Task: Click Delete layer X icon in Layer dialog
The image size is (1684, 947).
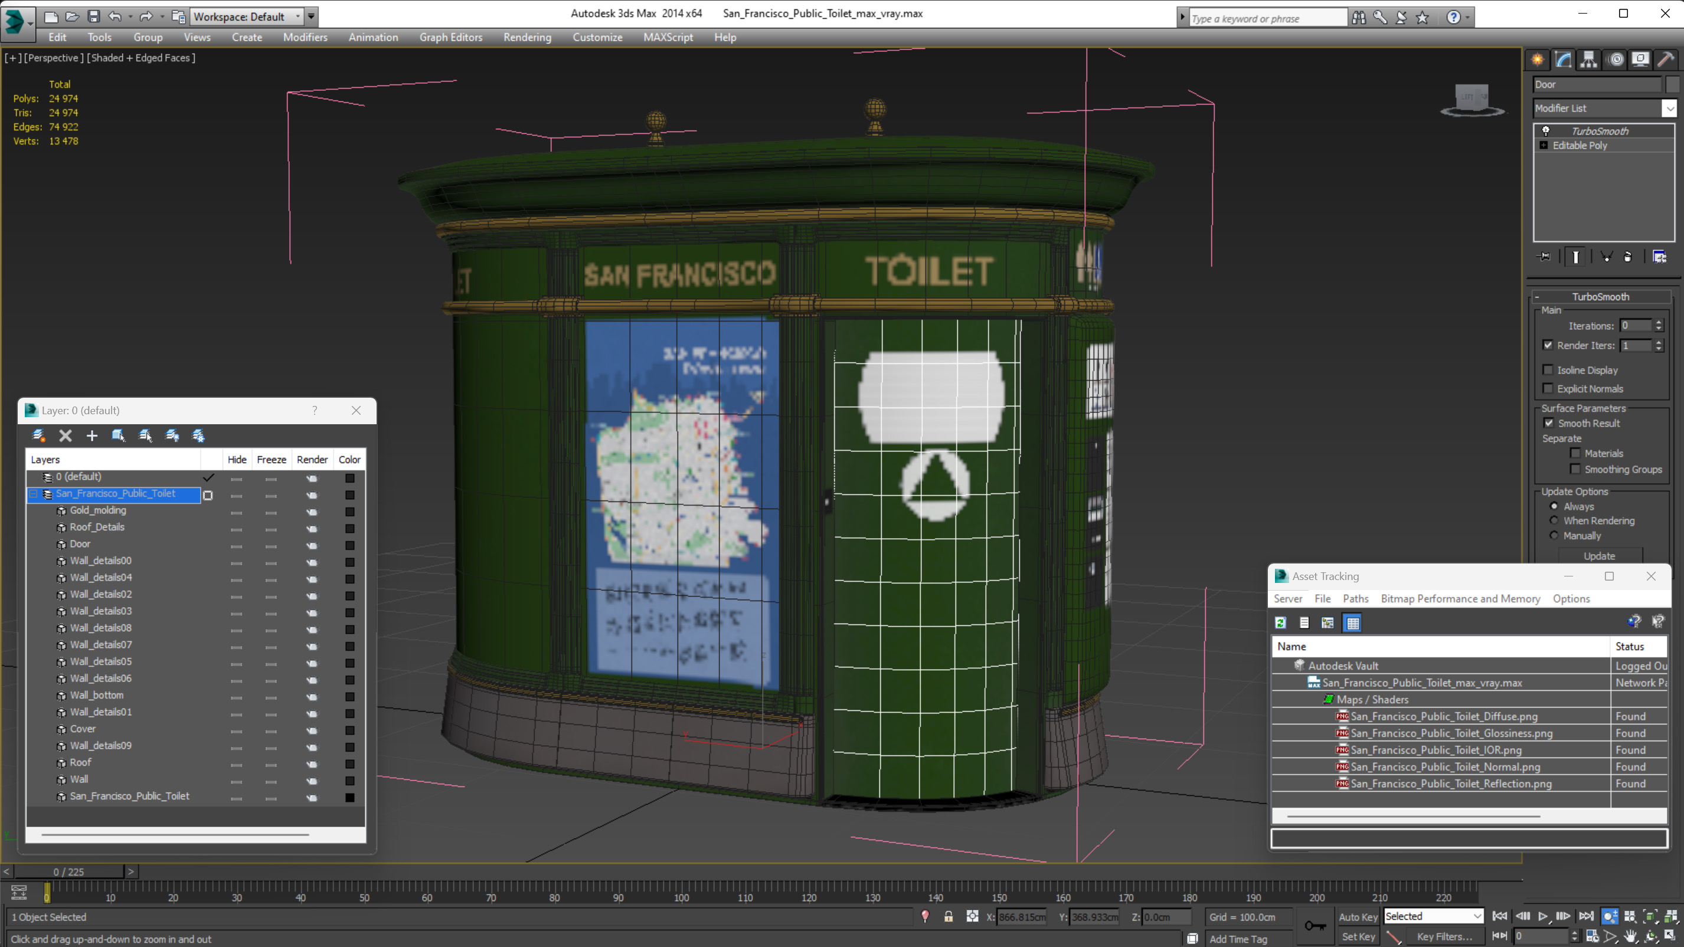Action: click(66, 435)
